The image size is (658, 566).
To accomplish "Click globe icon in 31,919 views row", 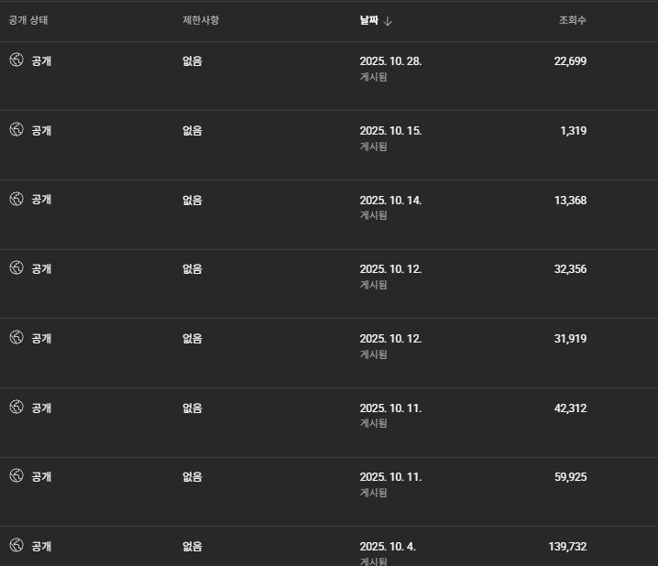I will pos(16,338).
